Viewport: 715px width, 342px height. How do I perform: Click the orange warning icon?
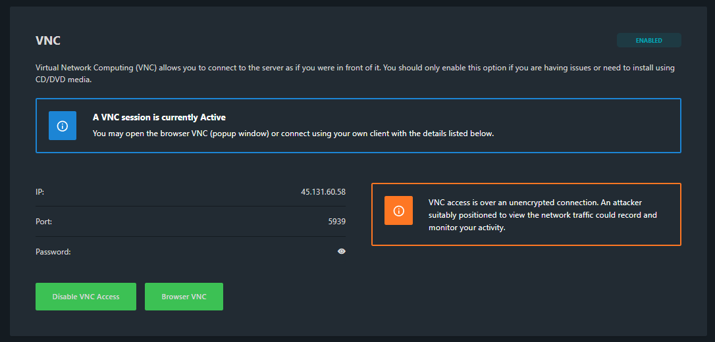pos(398,210)
